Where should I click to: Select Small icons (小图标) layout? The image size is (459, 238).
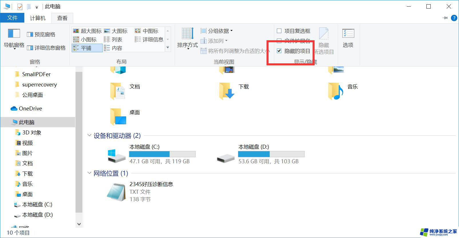(85, 39)
